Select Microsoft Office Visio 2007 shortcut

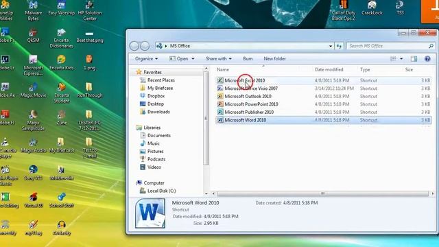[x=323, y=89]
